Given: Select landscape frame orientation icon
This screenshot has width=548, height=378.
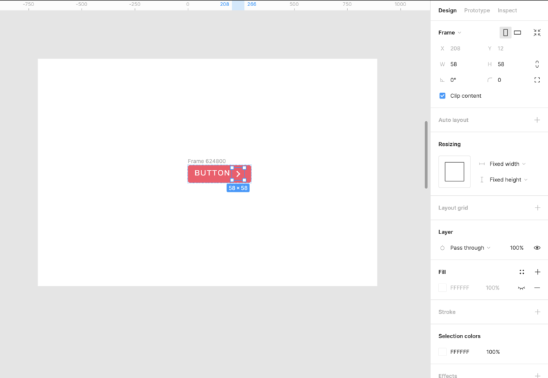Looking at the screenshot, I should (518, 32).
